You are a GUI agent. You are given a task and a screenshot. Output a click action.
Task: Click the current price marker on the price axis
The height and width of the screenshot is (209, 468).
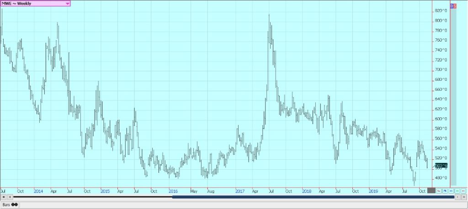(x=441, y=165)
